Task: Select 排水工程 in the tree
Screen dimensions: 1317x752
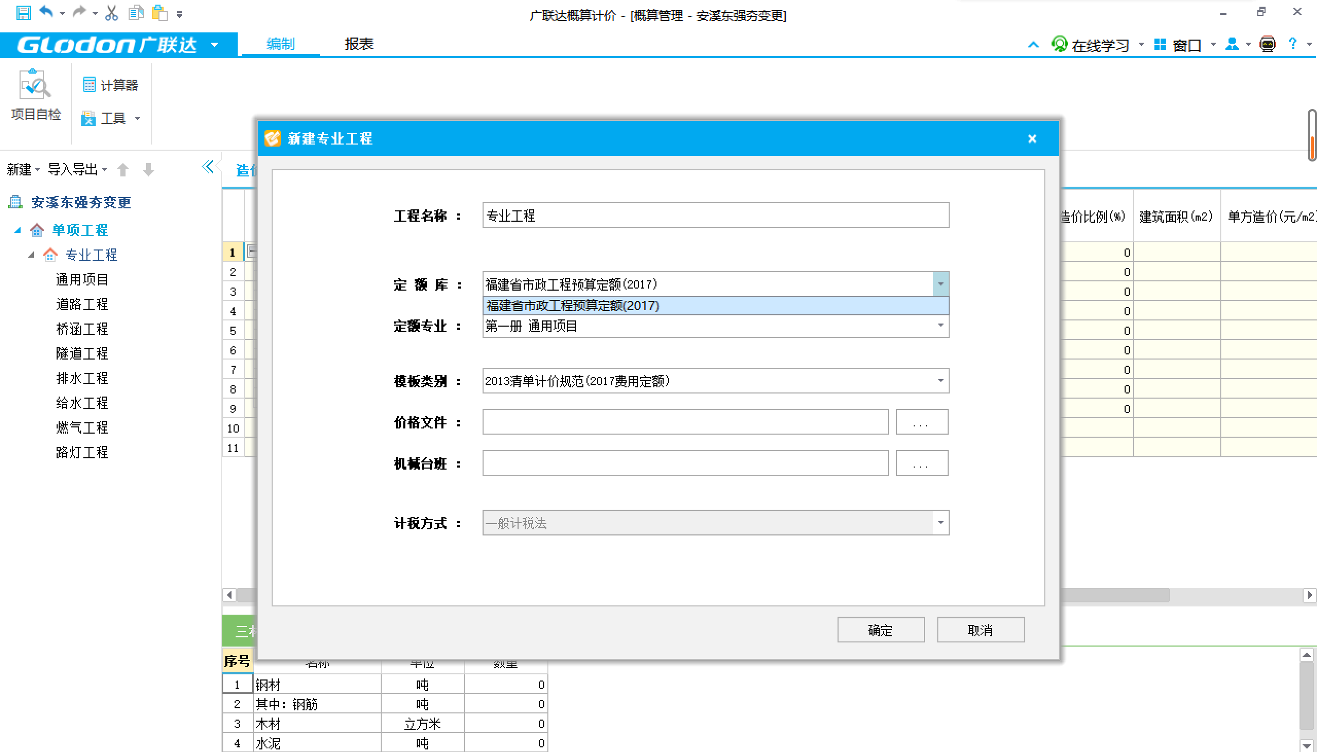Action: tap(82, 379)
